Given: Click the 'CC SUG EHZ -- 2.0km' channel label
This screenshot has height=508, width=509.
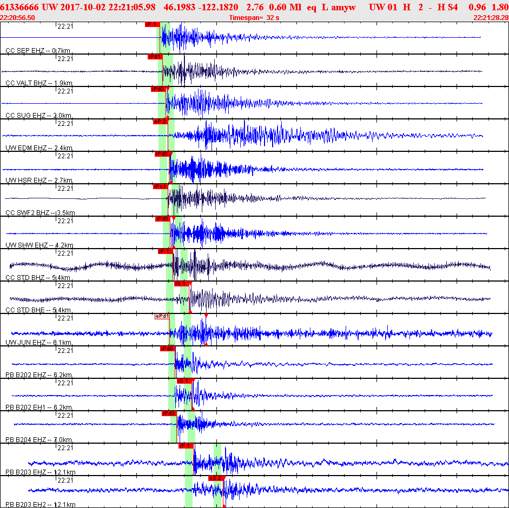Looking at the screenshot, I should point(38,116).
